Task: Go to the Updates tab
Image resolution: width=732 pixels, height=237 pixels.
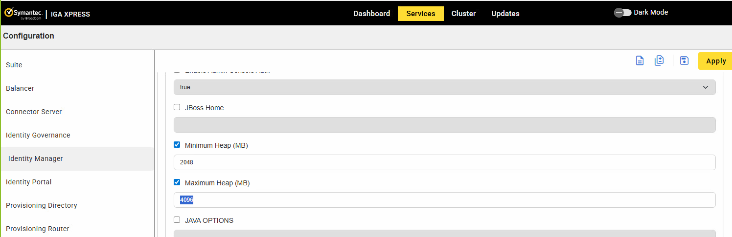Action: 505,14
